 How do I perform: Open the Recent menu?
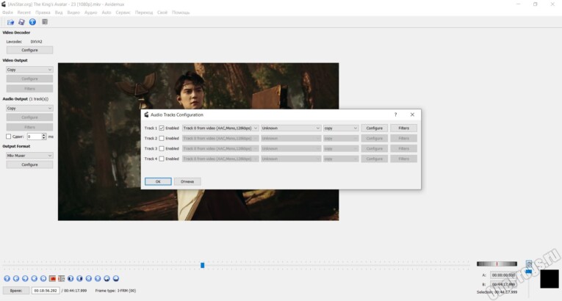click(24, 12)
